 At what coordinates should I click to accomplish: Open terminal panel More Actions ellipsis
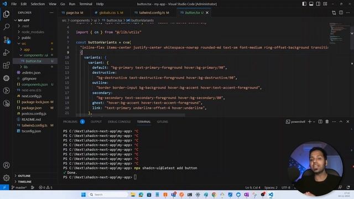point(334,122)
